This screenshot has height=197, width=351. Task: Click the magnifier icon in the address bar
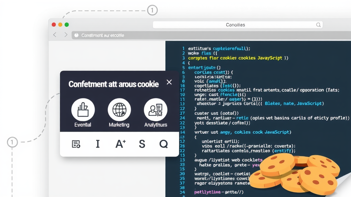tap(318, 24)
